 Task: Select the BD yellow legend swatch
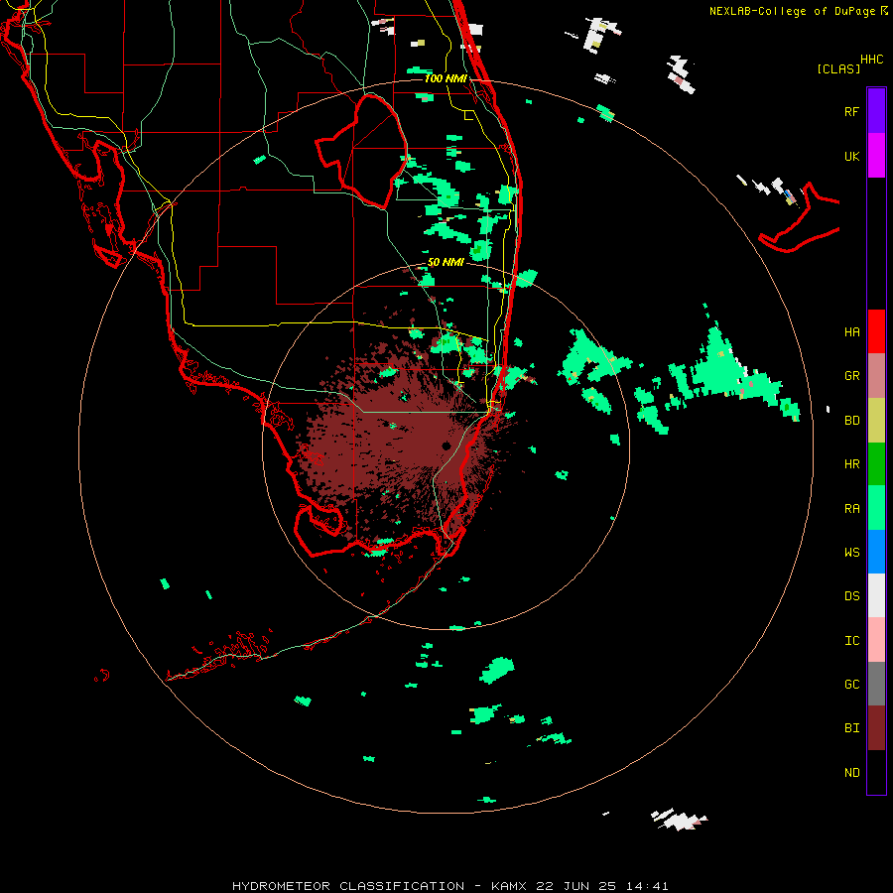876,420
